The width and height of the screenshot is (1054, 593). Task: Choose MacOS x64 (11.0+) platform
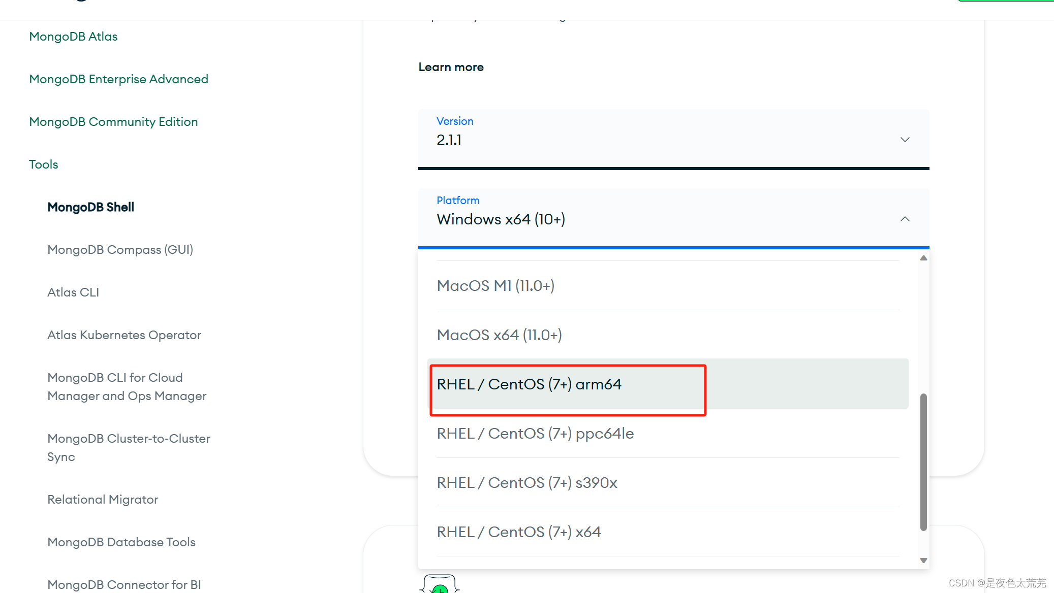click(668, 335)
